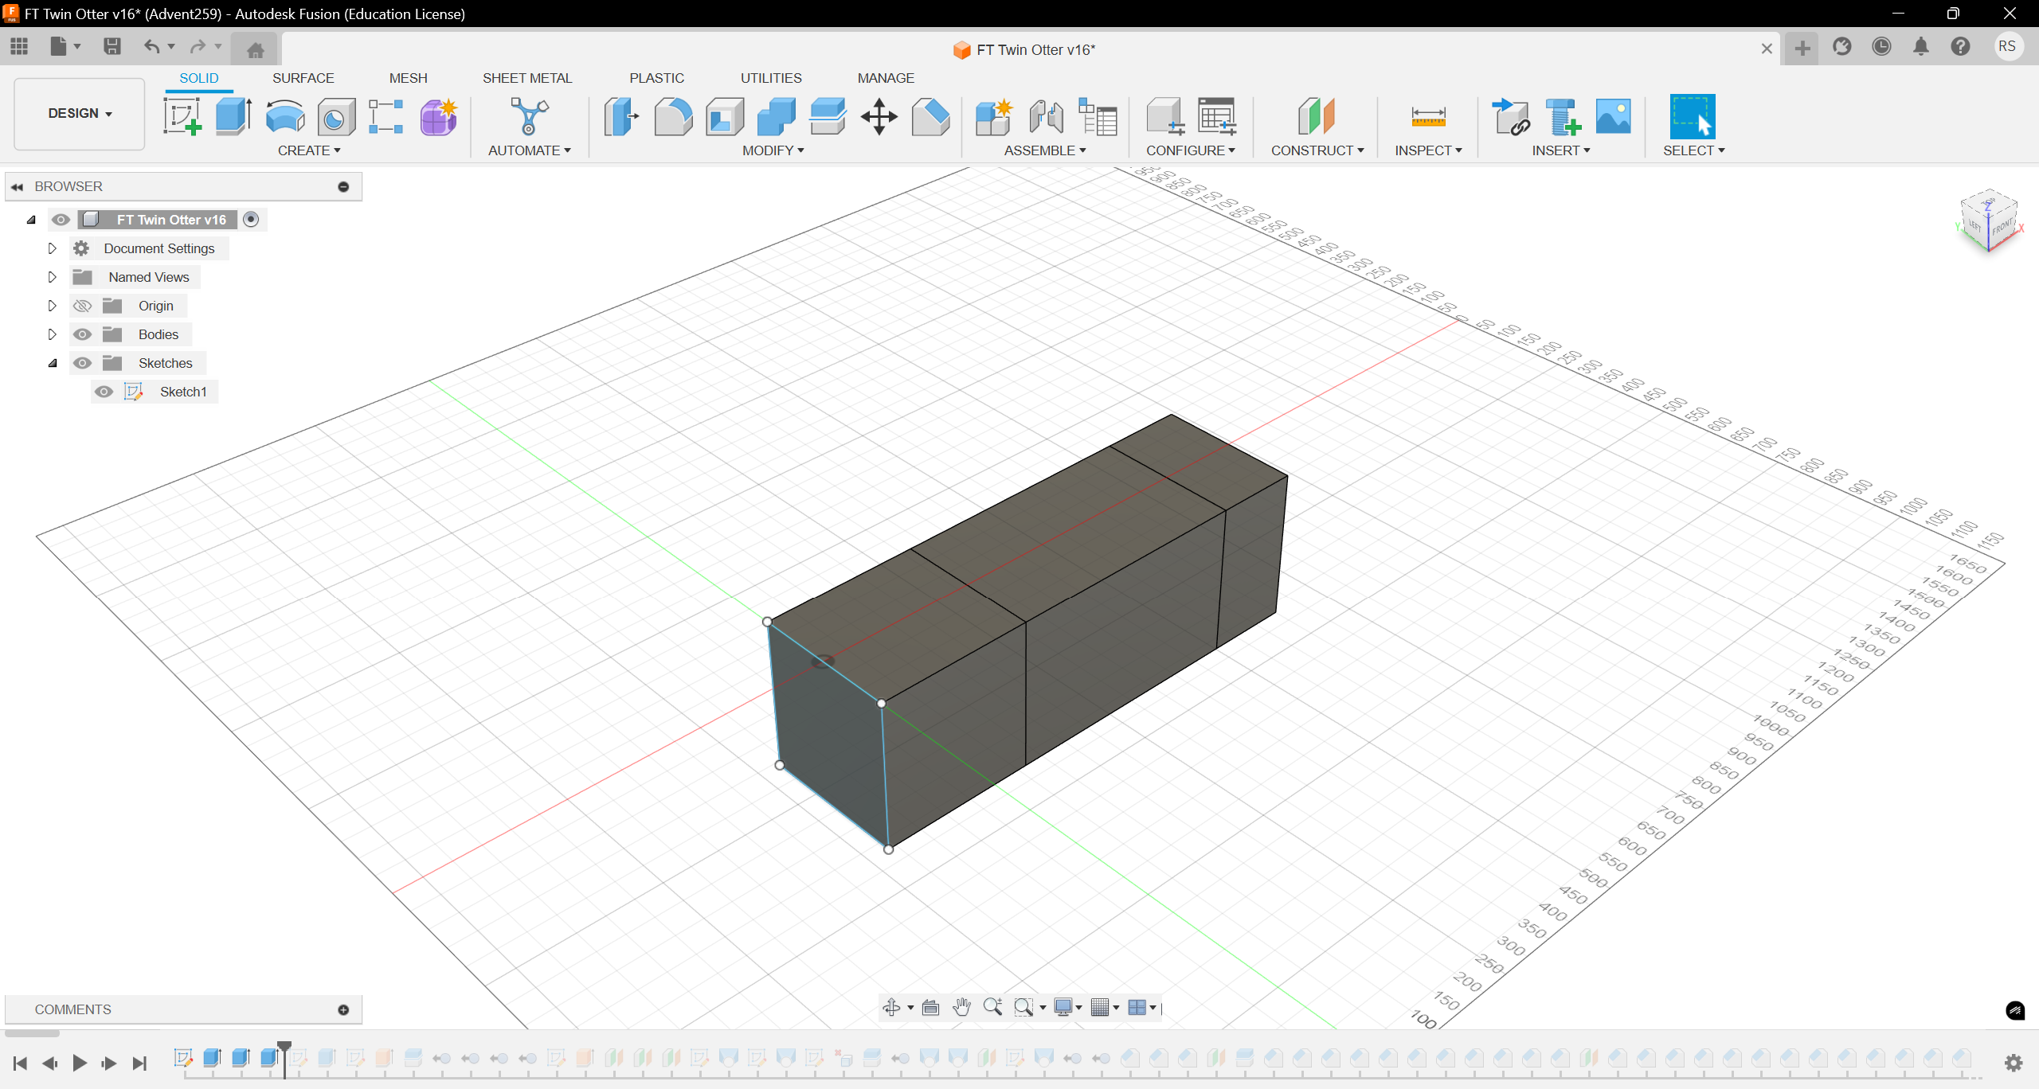Open the CREATE dropdown menu

[309, 150]
